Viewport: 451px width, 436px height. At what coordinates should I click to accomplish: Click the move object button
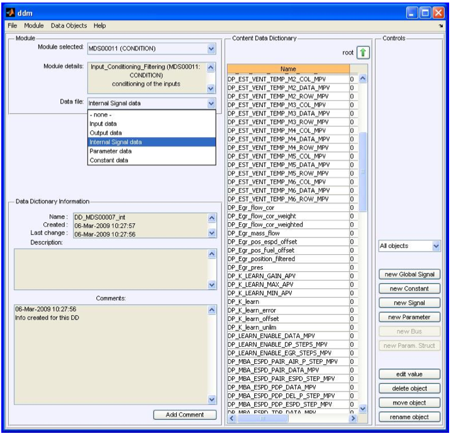click(x=409, y=403)
